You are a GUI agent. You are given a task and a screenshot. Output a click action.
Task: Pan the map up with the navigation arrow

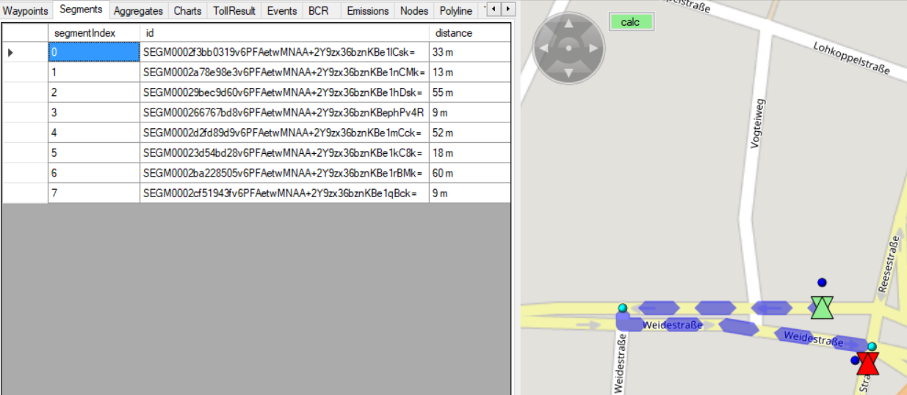[568, 25]
